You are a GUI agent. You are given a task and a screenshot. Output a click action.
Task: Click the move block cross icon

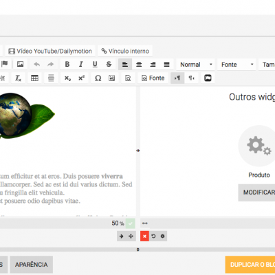131,236
